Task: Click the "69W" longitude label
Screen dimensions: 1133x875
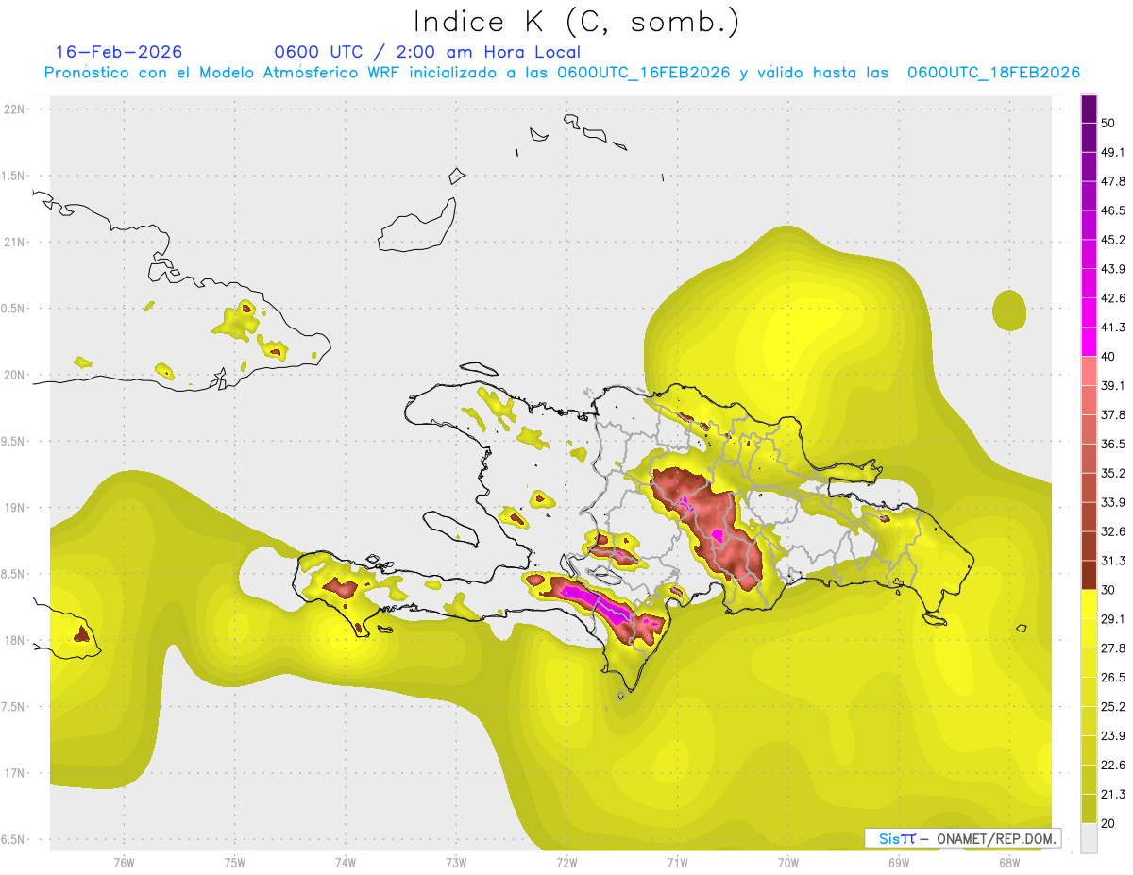Action: click(x=899, y=863)
